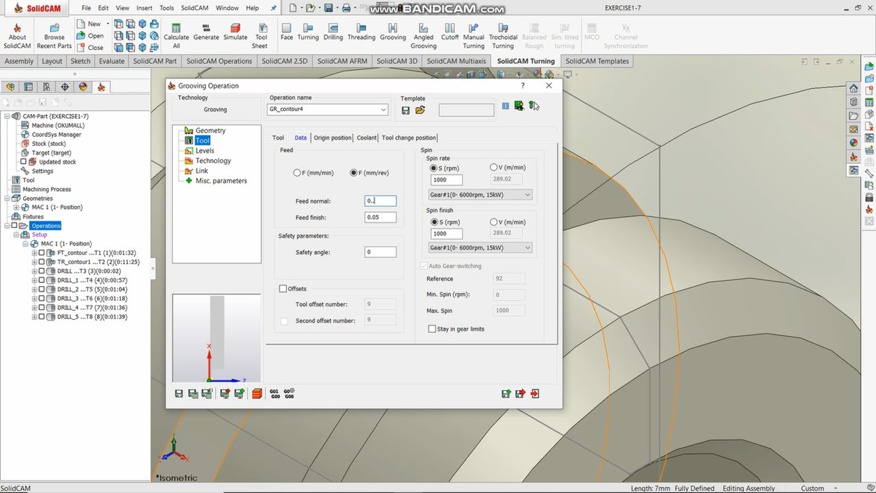The height and width of the screenshot is (493, 876).
Task: Click the orange show tool path icon
Action: (x=257, y=394)
